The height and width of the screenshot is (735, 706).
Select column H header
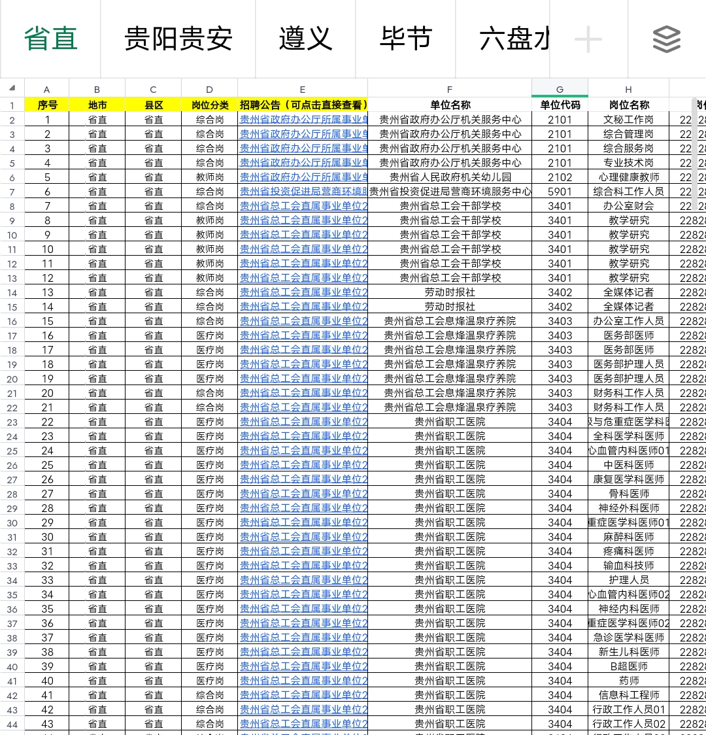628,89
